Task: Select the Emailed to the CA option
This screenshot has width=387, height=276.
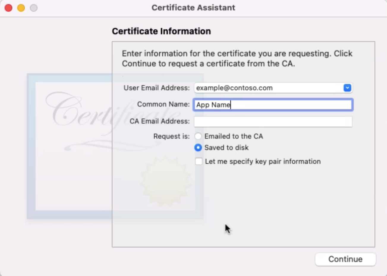Action: click(198, 136)
